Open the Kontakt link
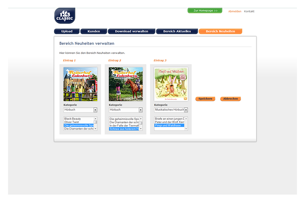 click(x=249, y=11)
